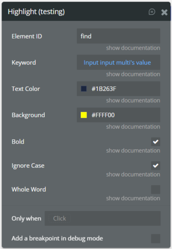The height and width of the screenshot is (249, 172).
Task: Disable the Ignore Case checkbox
Action: [x=155, y=165]
